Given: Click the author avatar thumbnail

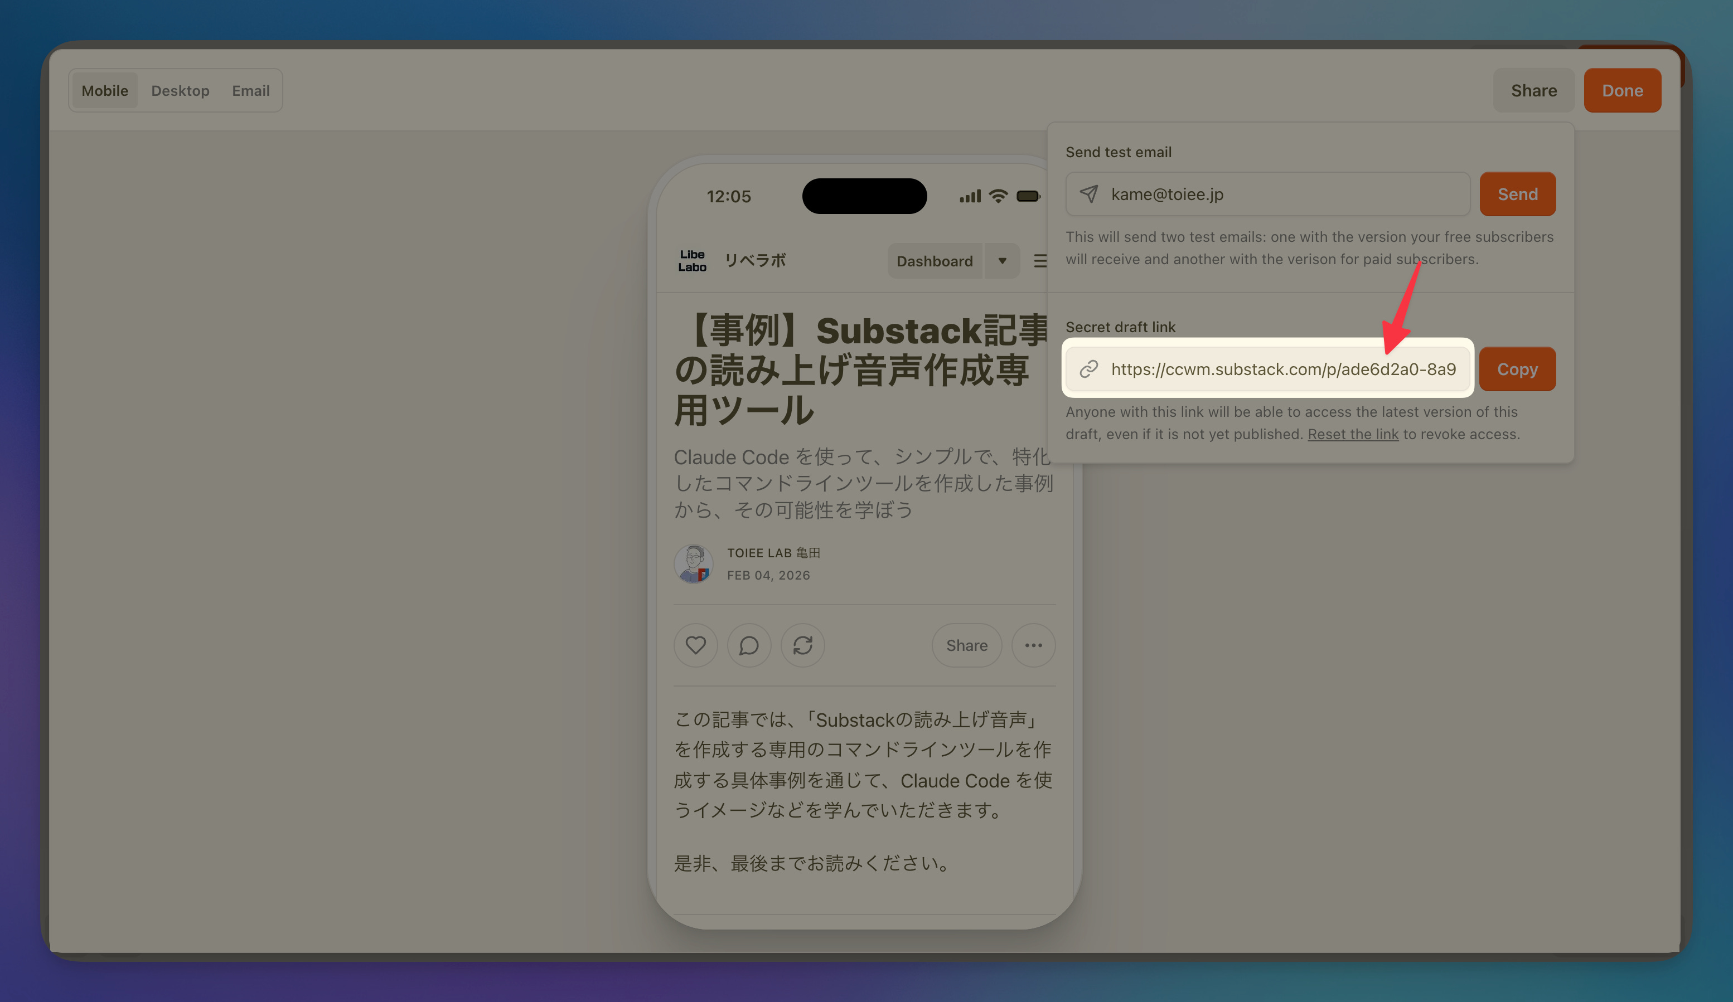Looking at the screenshot, I should pyautogui.click(x=693, y=563).
